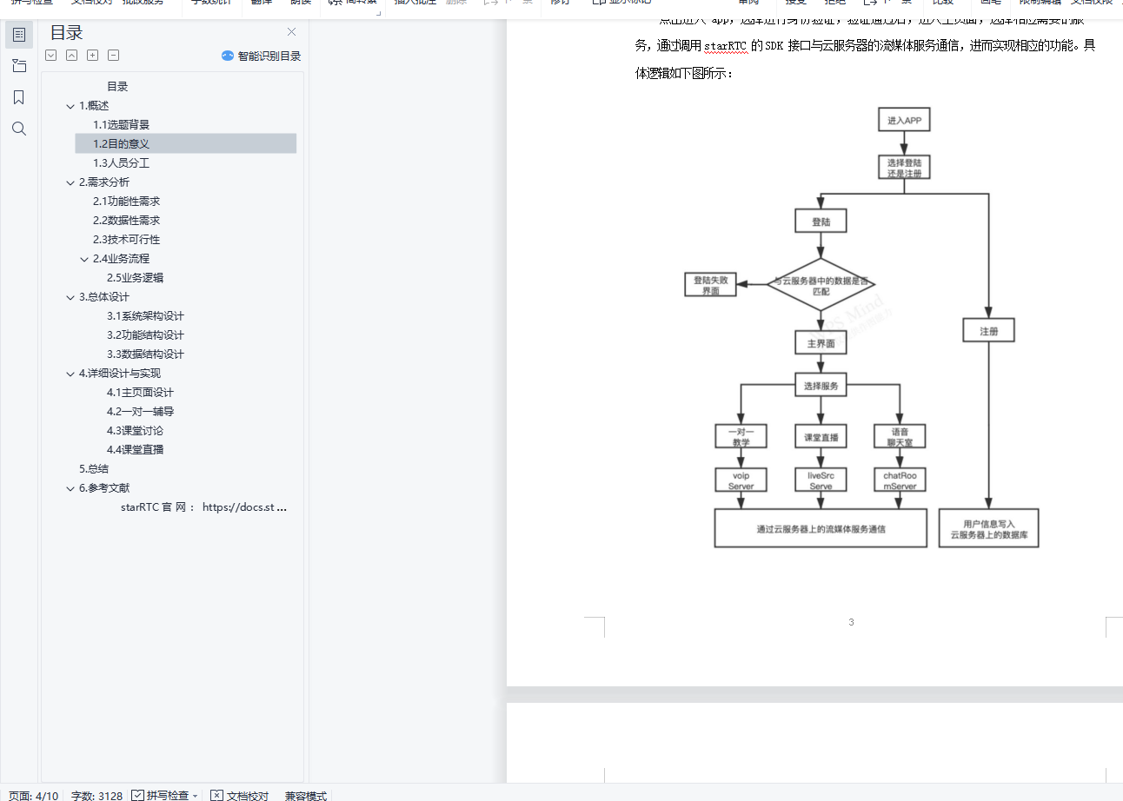Viewport: 1123px width, 801px height.
Task: Go to heading 1.概述
Action: tap(94, 106)
